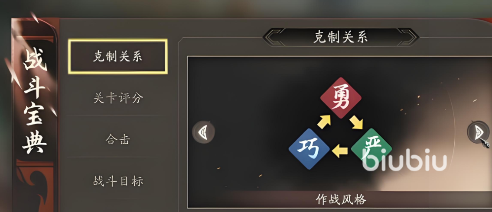Open the 战斗目标 sidebar tab
492x212 pixels.
pos(118,181)
